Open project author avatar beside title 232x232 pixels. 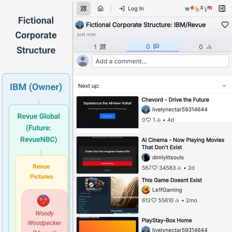click(80, 25)
